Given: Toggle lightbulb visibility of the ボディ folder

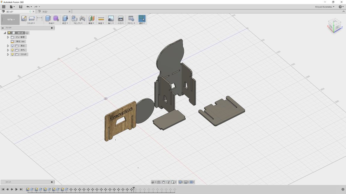Looking at the screenshot, I should coord(12,50).
